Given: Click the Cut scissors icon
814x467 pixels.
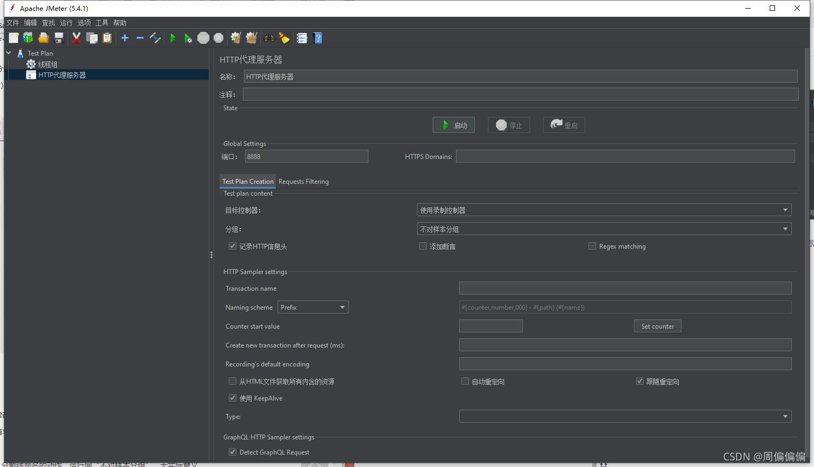Looking at the screenshot, I should pyautogui.click(x=76, y=38).
